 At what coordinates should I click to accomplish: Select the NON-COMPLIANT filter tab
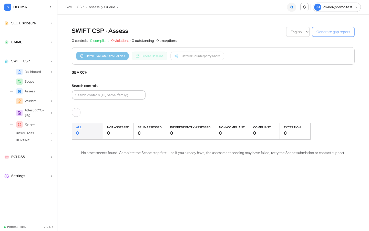pos(232,131)
